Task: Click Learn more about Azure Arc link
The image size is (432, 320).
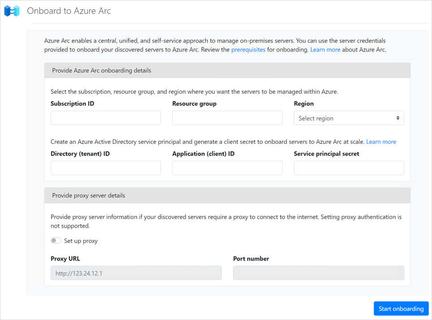Action: (x=325, y=50)
